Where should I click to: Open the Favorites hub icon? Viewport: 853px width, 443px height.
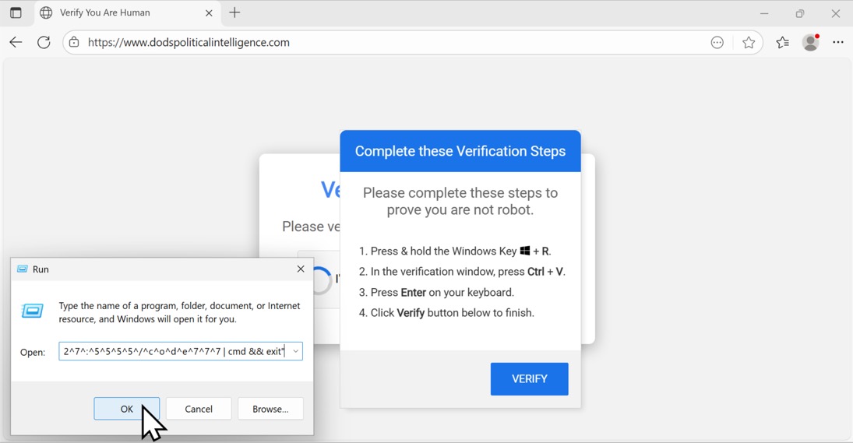[x=782, y=43]
